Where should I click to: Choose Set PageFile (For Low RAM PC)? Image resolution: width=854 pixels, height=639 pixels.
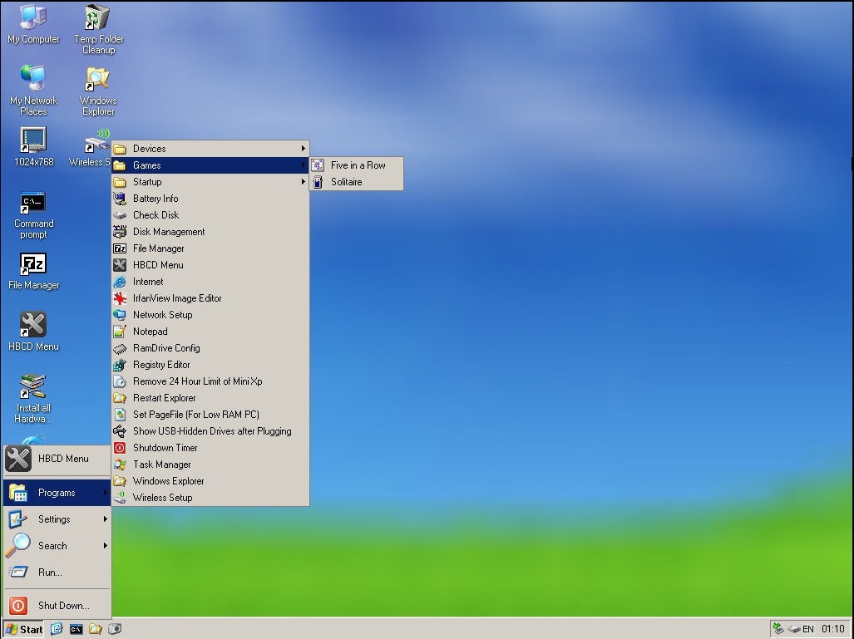[x=210, y=414]
